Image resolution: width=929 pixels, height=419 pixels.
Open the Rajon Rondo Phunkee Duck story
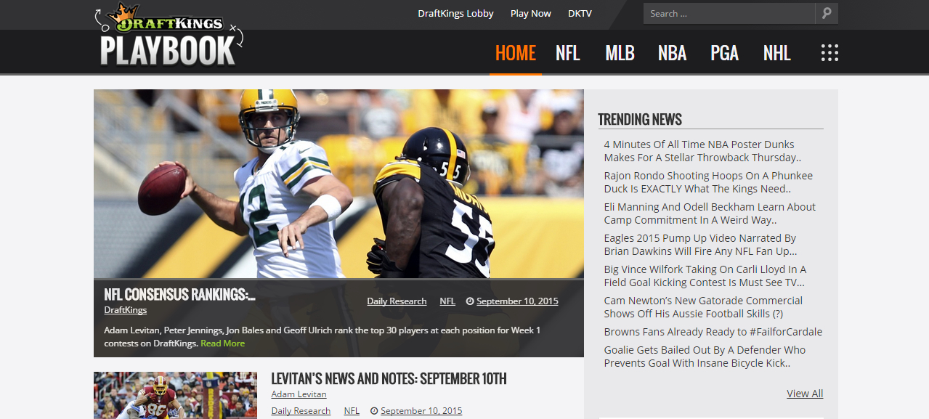708,182
